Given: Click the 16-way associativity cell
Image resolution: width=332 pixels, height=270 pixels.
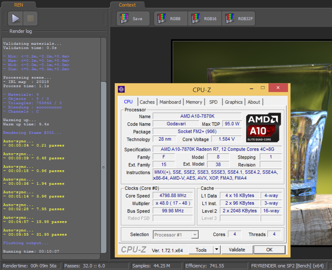Looking at the screenshot, I should click(271, 211).
